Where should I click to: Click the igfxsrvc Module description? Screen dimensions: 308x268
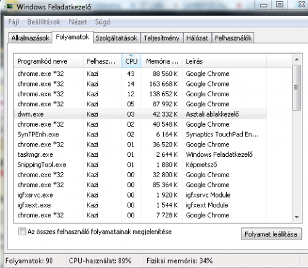(x=208, y=195)
